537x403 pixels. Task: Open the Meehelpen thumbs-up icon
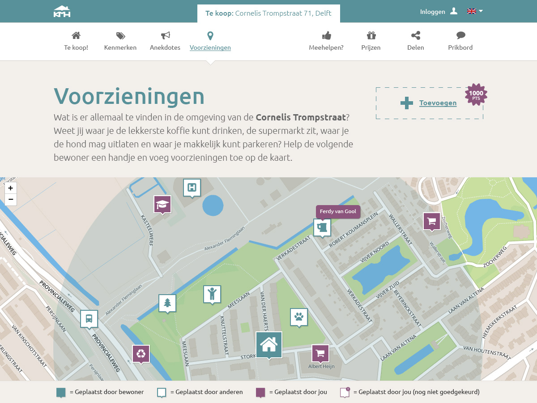coord(326,35)
